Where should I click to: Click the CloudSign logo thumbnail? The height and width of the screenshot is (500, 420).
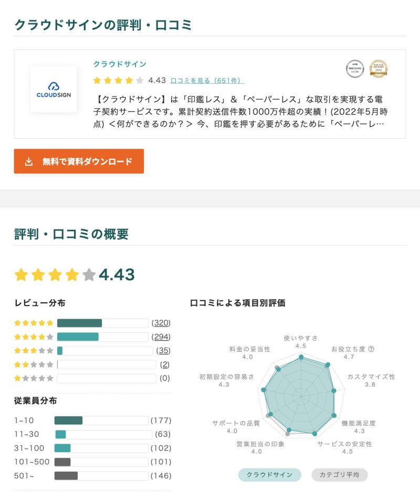click(x=54, y=89)
